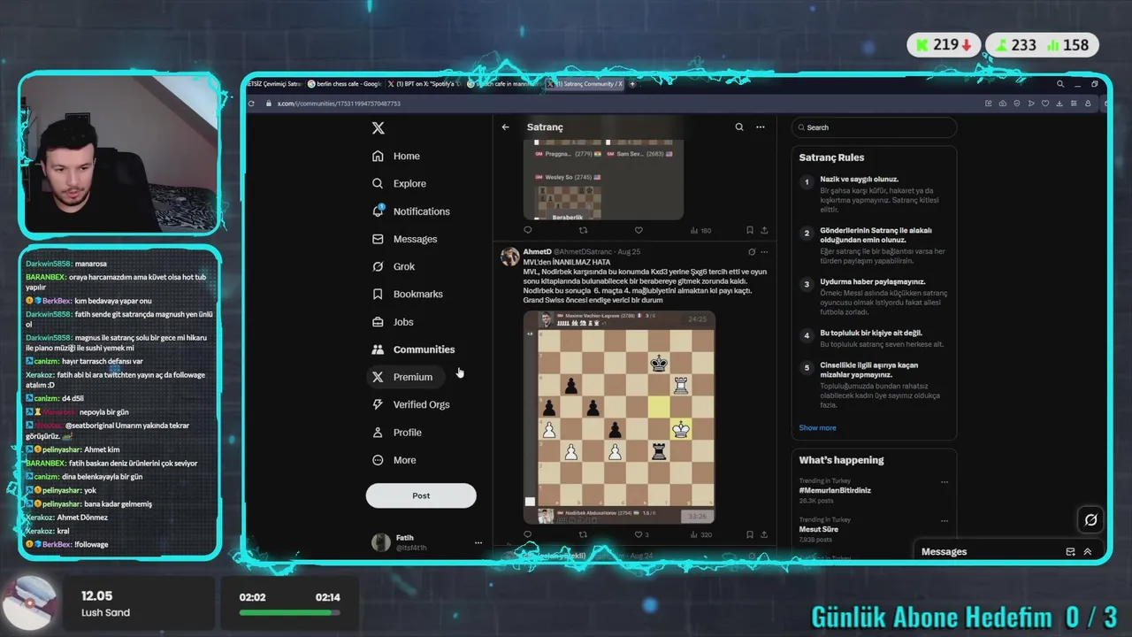1132x637 pixels.
Task: Click the X logo in the sidebar
Action: [x=378, y=128]
